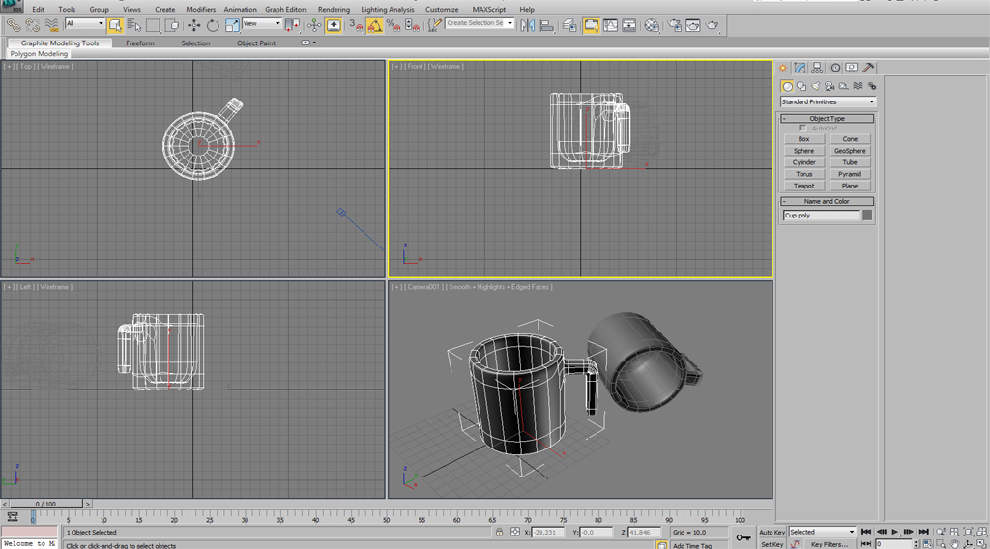Click the object color swatch
This screenshot has height=549, width=990.
pyautogui.click(x=867, y=216)
